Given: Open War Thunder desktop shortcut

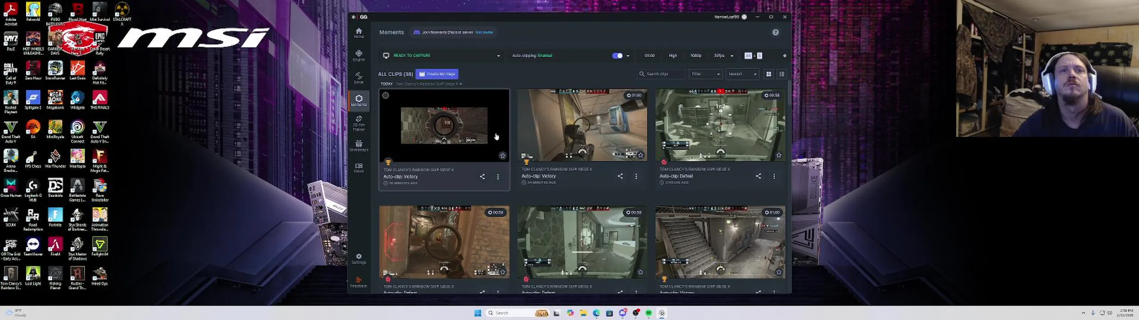Looking at the screenshot, I should (x=55, y=159).
